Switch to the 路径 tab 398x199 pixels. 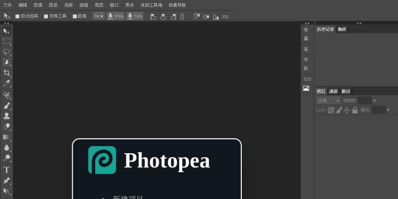pos(346,92)
